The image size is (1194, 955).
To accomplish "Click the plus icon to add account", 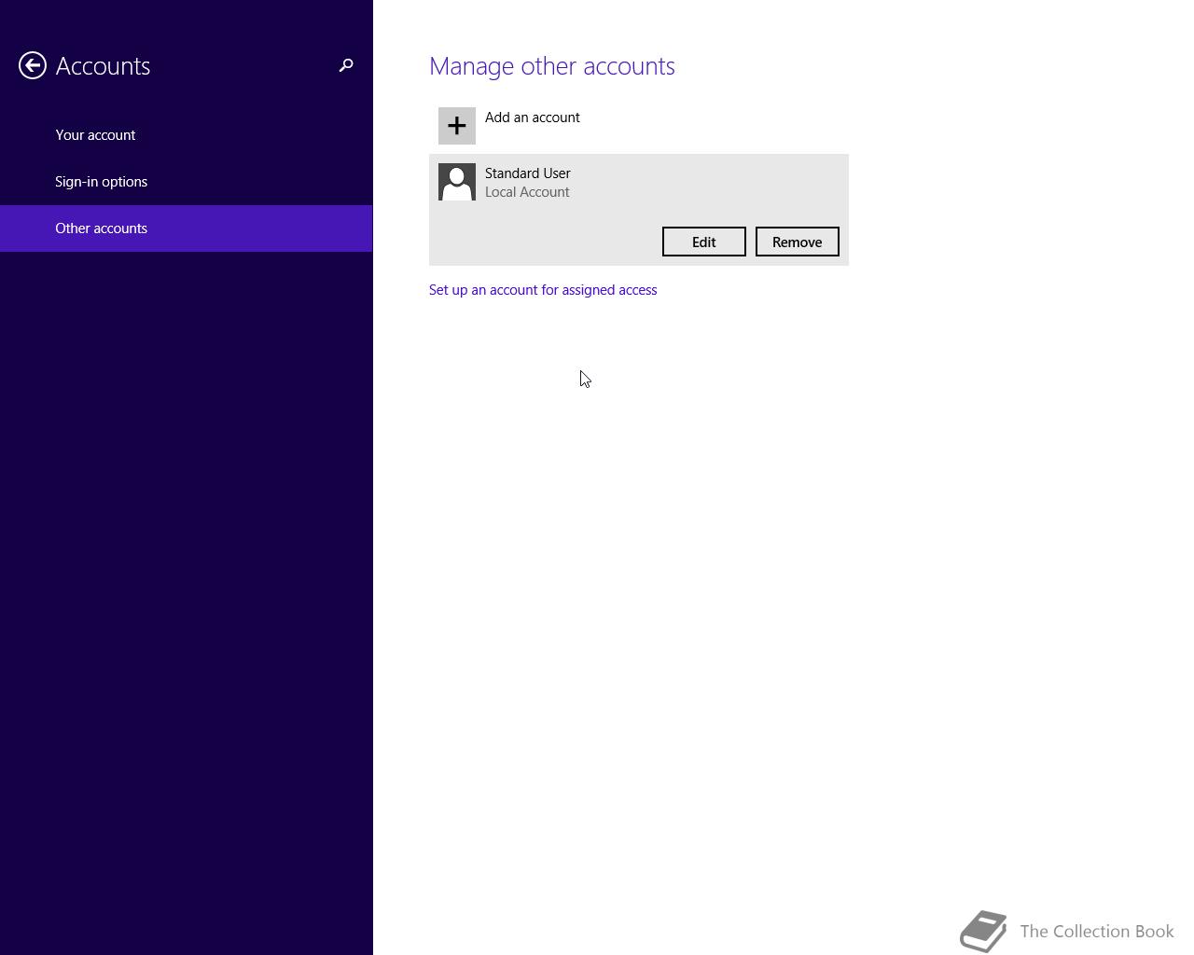I will pos(457,126).
